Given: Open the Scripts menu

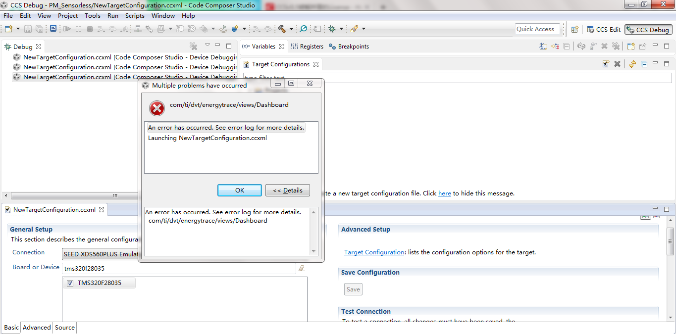Looking at the screenshot, I should [x=135, y=16].
